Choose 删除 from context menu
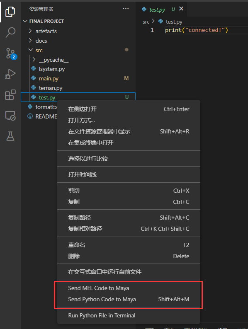Screen dimensions: 248x329 [129, 256]
